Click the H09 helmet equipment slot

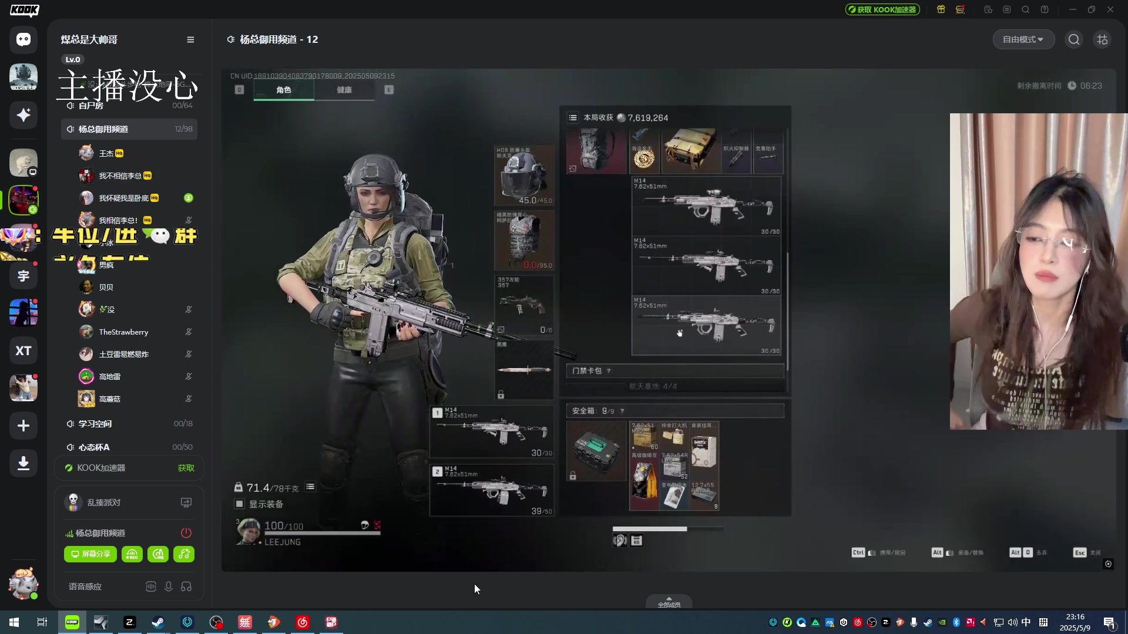(x=524, y=176)
